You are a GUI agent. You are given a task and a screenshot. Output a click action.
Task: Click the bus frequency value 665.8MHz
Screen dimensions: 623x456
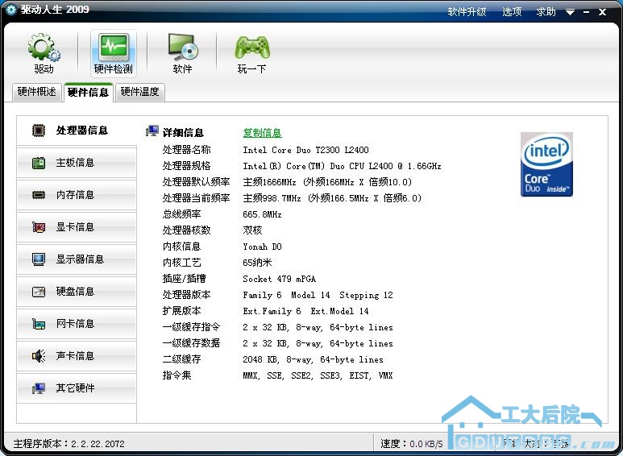point(262,214)
